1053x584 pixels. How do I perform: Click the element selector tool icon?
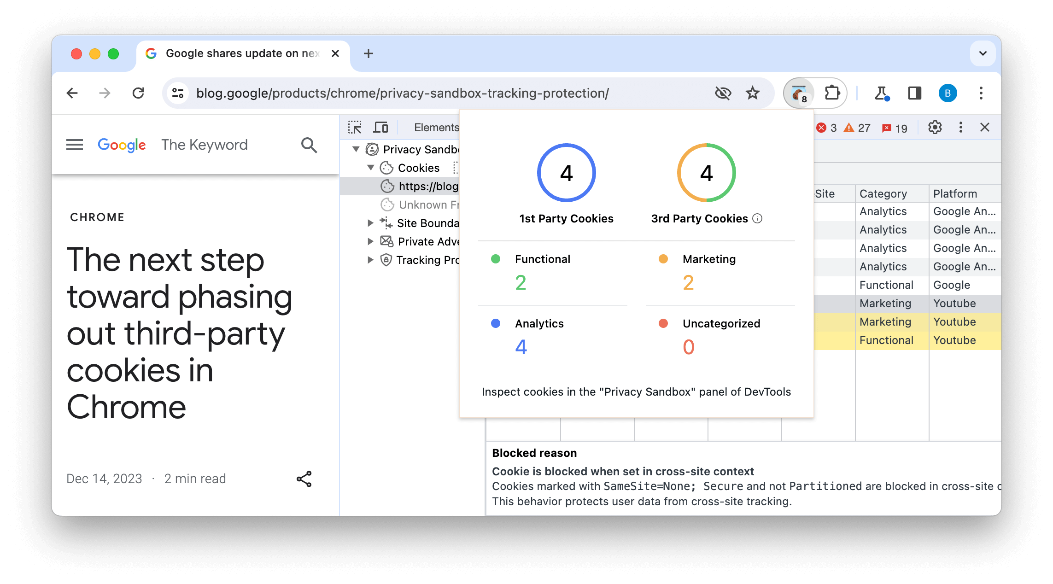[x=355, y=127]
